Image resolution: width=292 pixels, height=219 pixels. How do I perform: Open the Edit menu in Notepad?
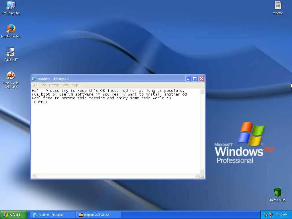click(43, 85)
